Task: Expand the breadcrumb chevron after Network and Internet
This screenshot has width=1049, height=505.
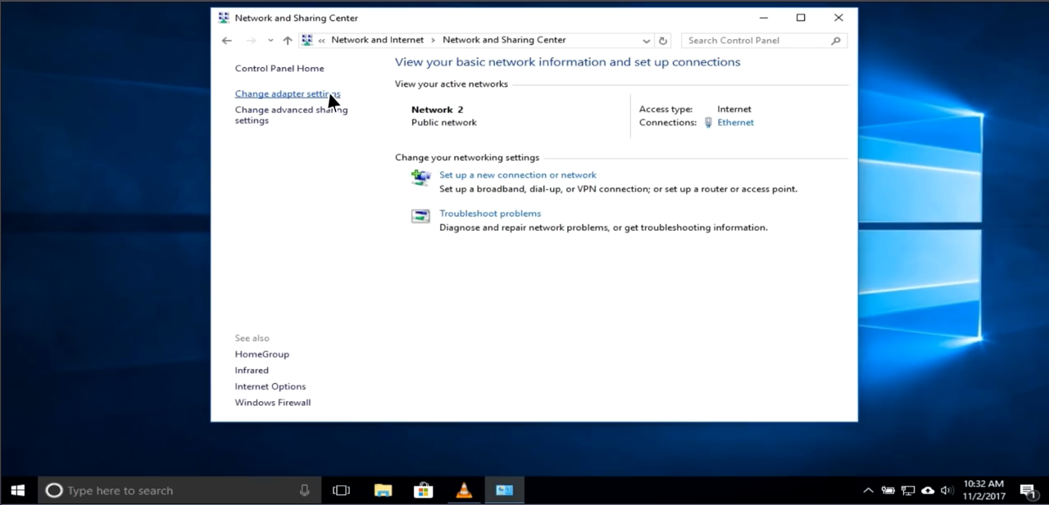Action: pos(434,40)
